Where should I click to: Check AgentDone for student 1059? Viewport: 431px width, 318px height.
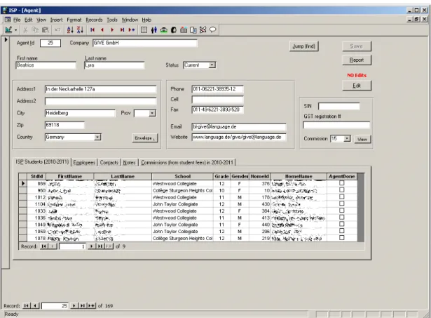pos(342,231)
